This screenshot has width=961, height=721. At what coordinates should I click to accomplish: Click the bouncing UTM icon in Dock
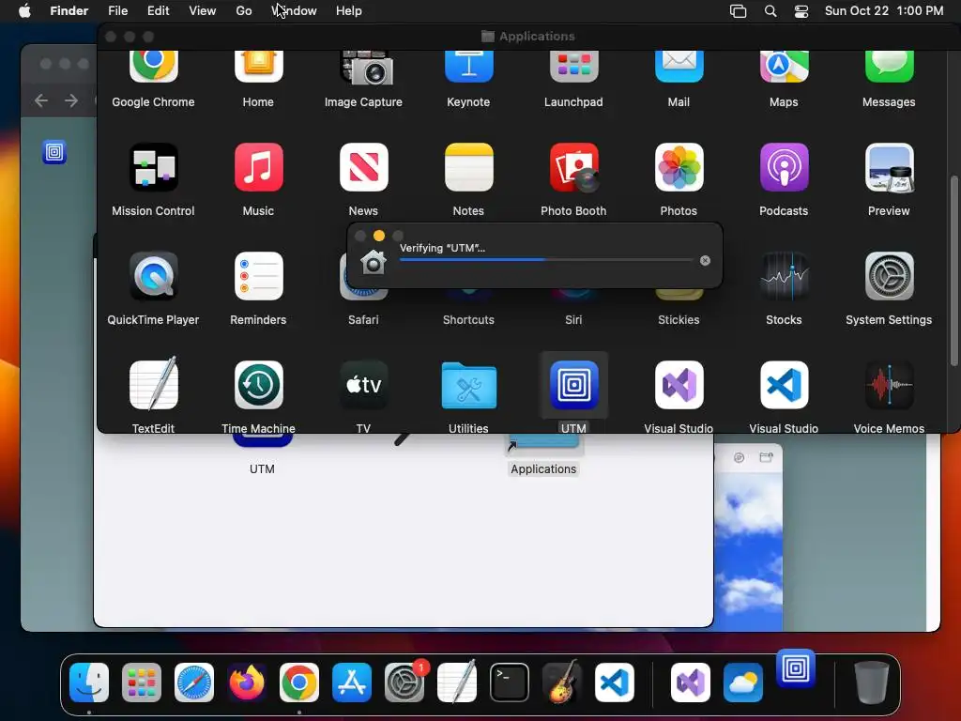pos(796,667)
